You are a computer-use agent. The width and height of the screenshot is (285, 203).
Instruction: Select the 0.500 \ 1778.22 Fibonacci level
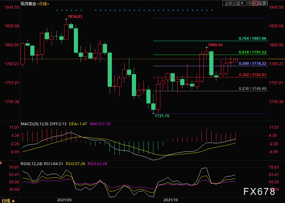[x=252, y=64]
